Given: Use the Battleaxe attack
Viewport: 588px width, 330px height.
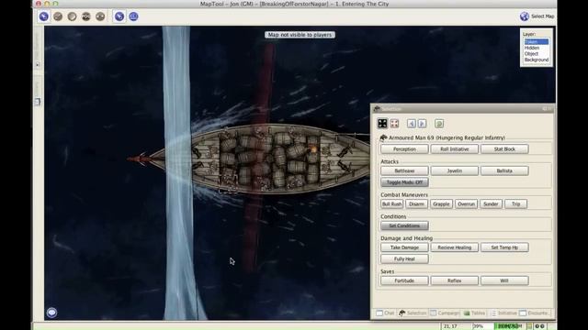Looking at the screenshot, I should [404, 171].
